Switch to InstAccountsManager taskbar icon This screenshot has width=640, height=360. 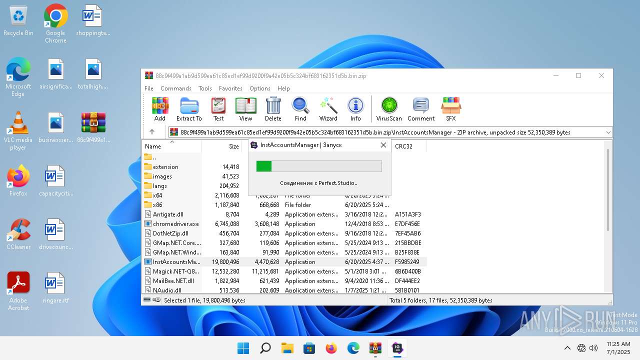(x=397, y=348)
